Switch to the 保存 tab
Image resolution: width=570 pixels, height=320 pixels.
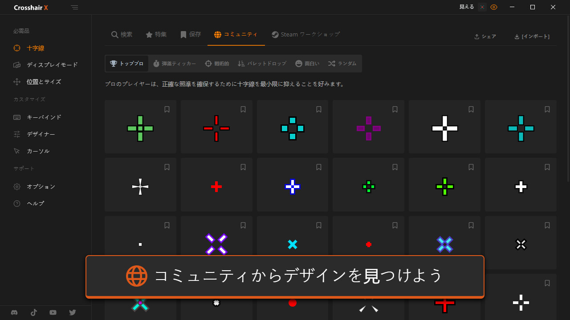191,35
